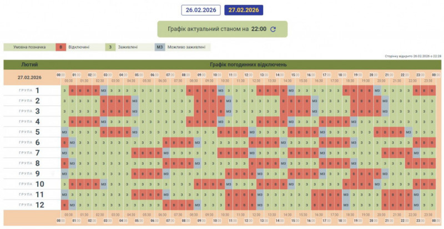
Task: Click the 'Графік погодинних відключень' table header
Action: pos(248,64)
